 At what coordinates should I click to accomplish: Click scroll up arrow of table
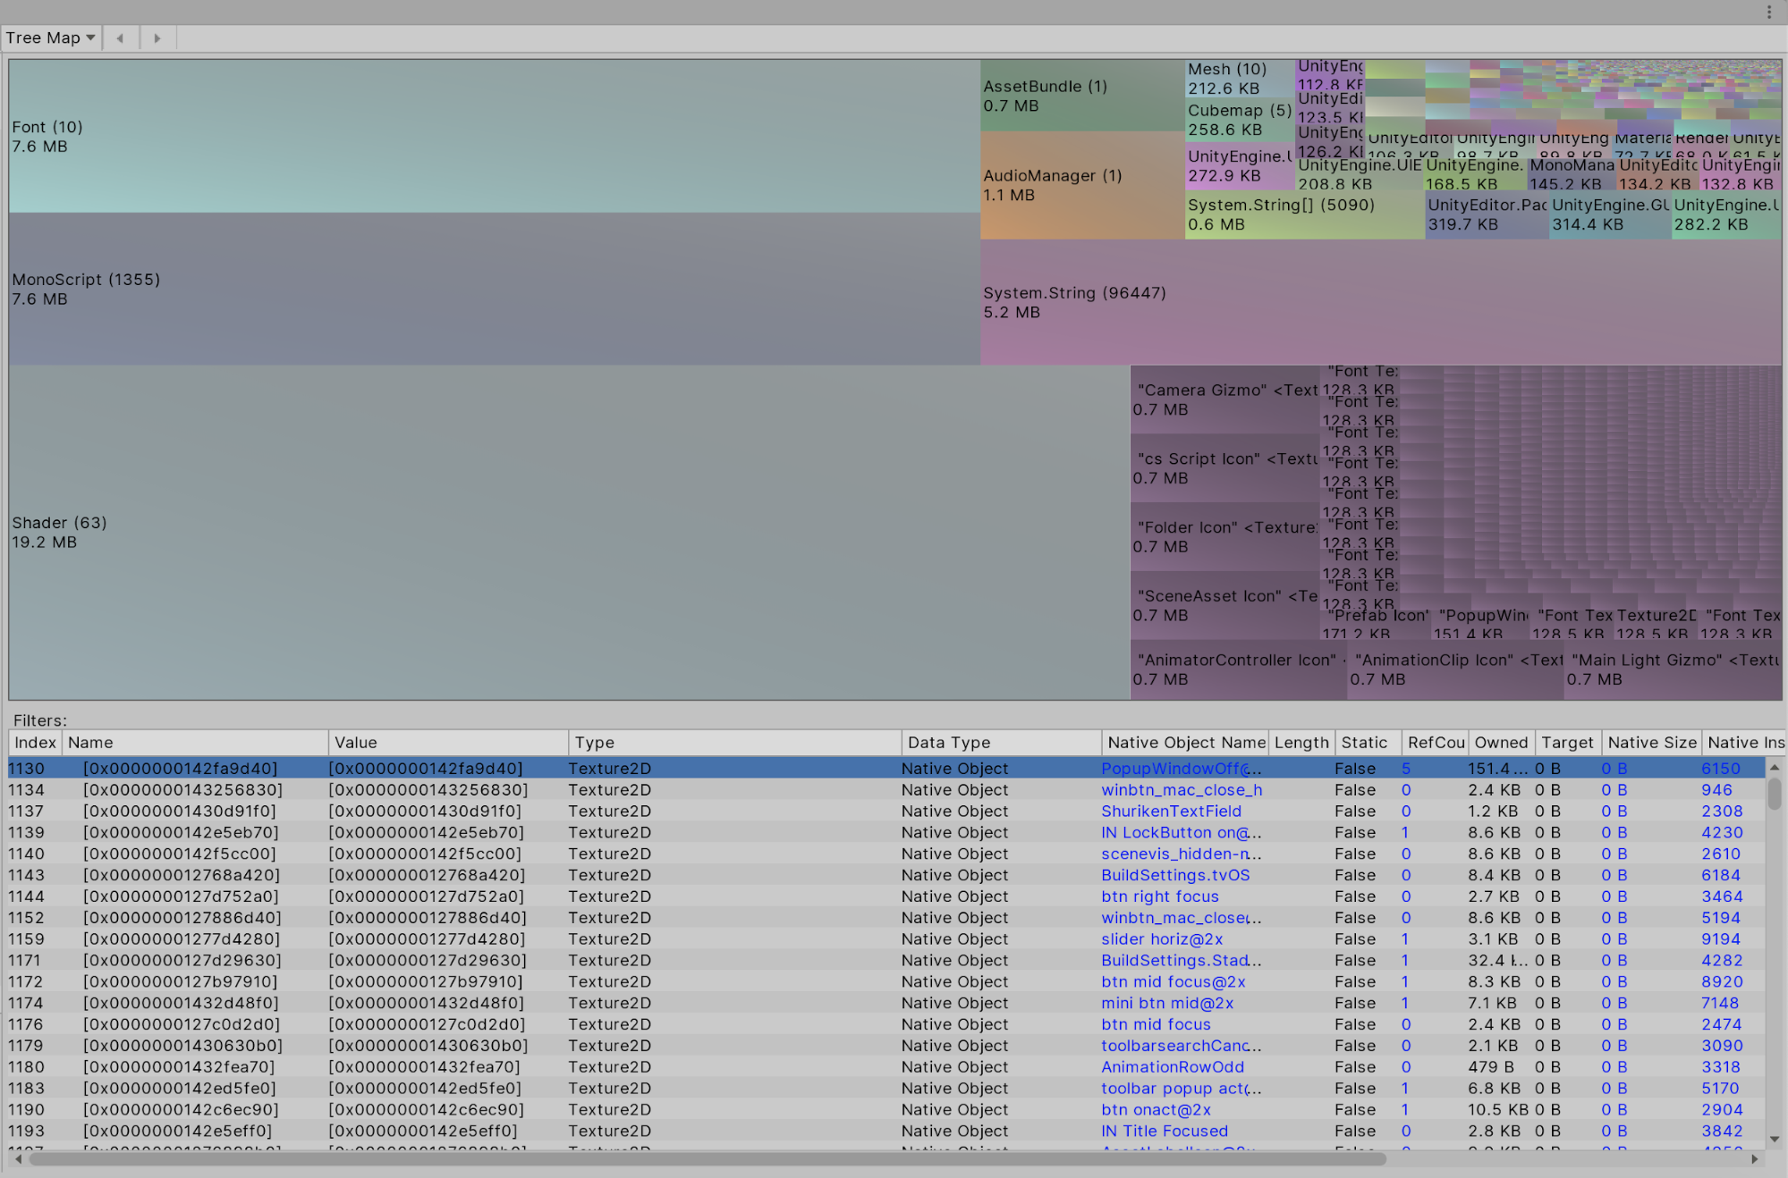pos(1775,768)
